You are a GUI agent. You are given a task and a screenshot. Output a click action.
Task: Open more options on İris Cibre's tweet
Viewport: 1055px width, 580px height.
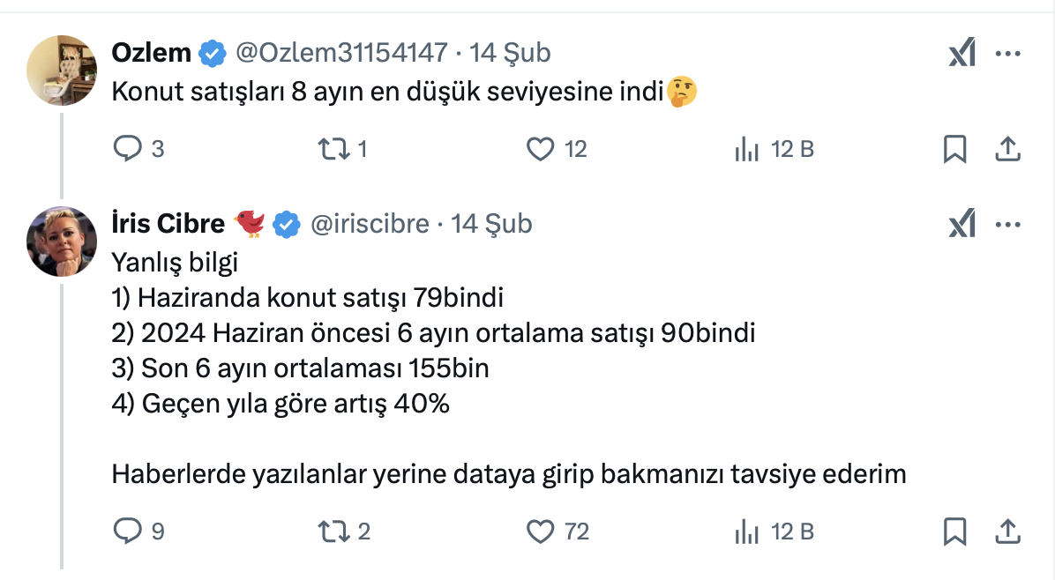1007,226
